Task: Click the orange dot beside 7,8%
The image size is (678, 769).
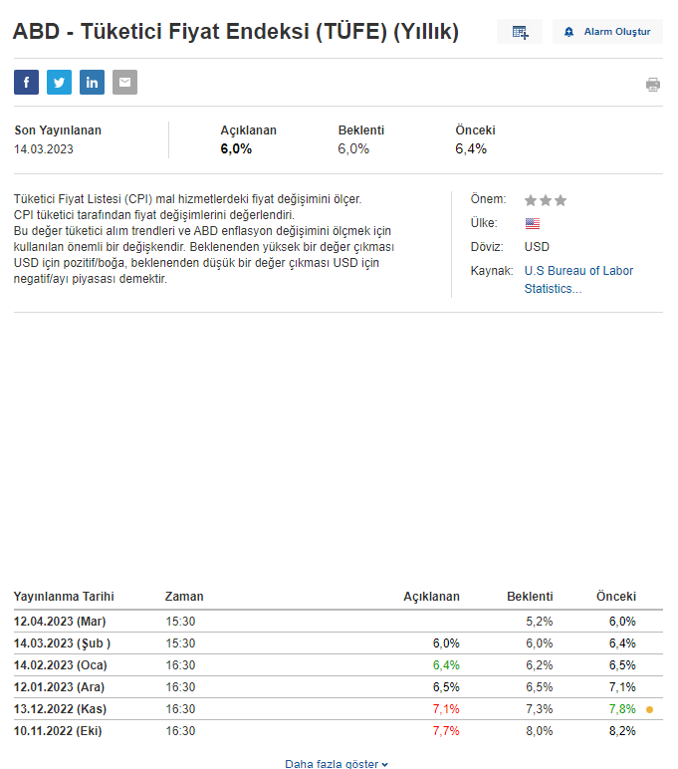Action: (649, 709)
